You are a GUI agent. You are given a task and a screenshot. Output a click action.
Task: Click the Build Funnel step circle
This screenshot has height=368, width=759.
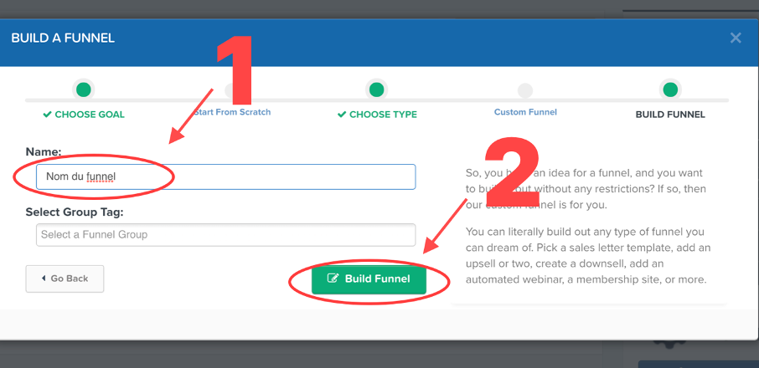[670, 89]
